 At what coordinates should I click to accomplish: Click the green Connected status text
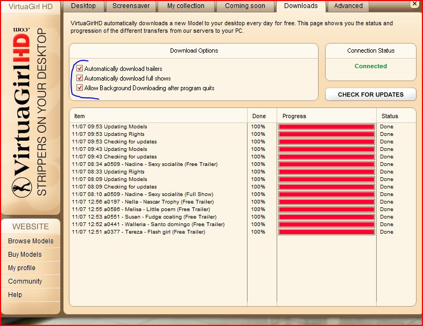click(x=371, y=66)
